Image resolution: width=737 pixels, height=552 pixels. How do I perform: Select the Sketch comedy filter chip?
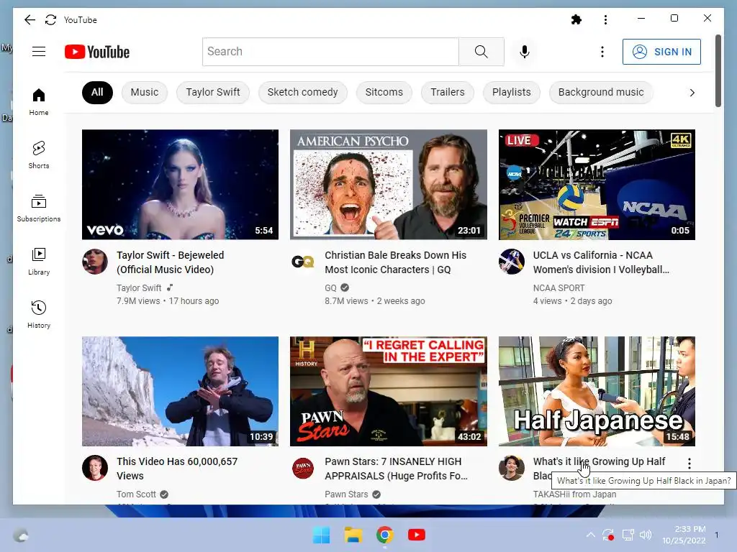click(x=303, y=93)
